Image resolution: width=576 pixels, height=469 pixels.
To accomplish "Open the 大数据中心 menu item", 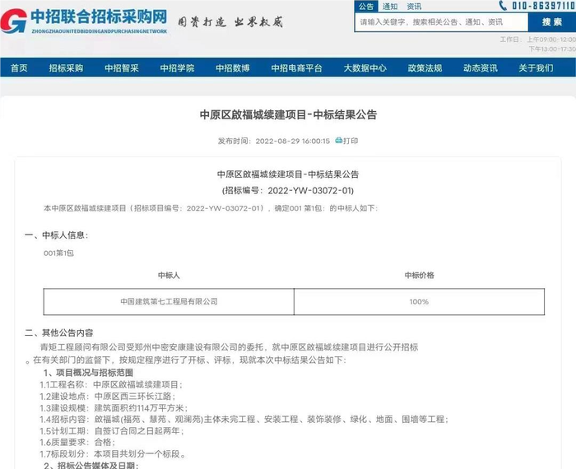I will (365, 68).
